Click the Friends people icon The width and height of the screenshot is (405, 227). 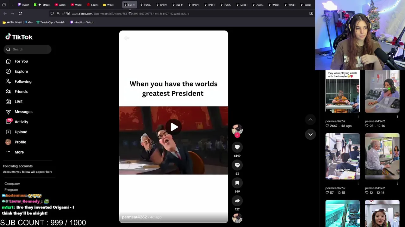[x=9, y=91]
